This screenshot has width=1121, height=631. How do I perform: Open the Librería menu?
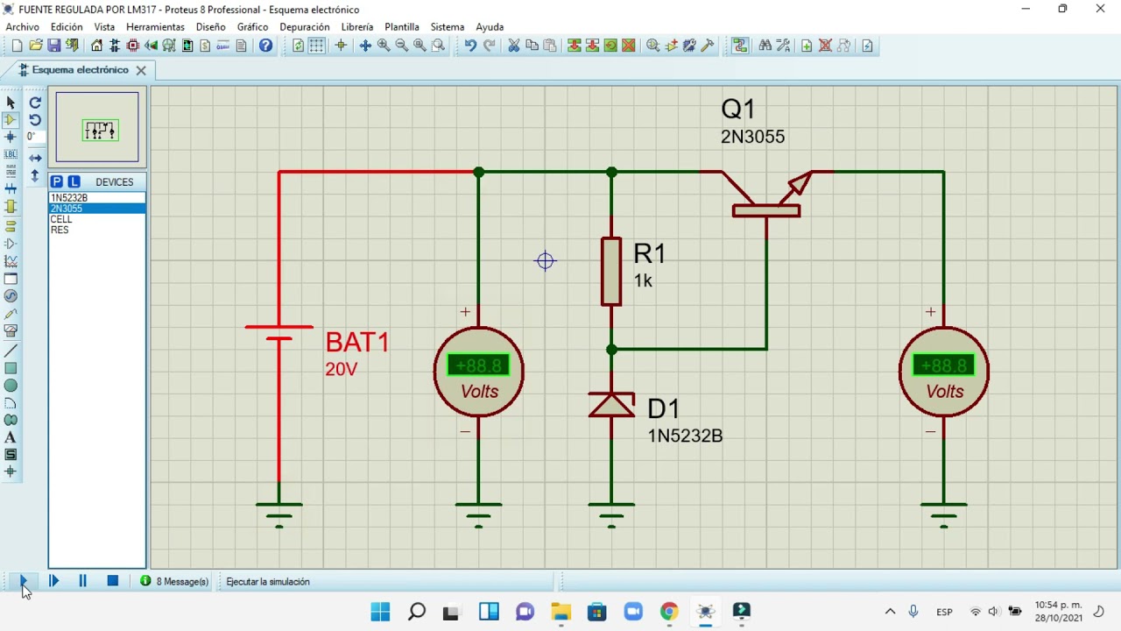[357, 27]
